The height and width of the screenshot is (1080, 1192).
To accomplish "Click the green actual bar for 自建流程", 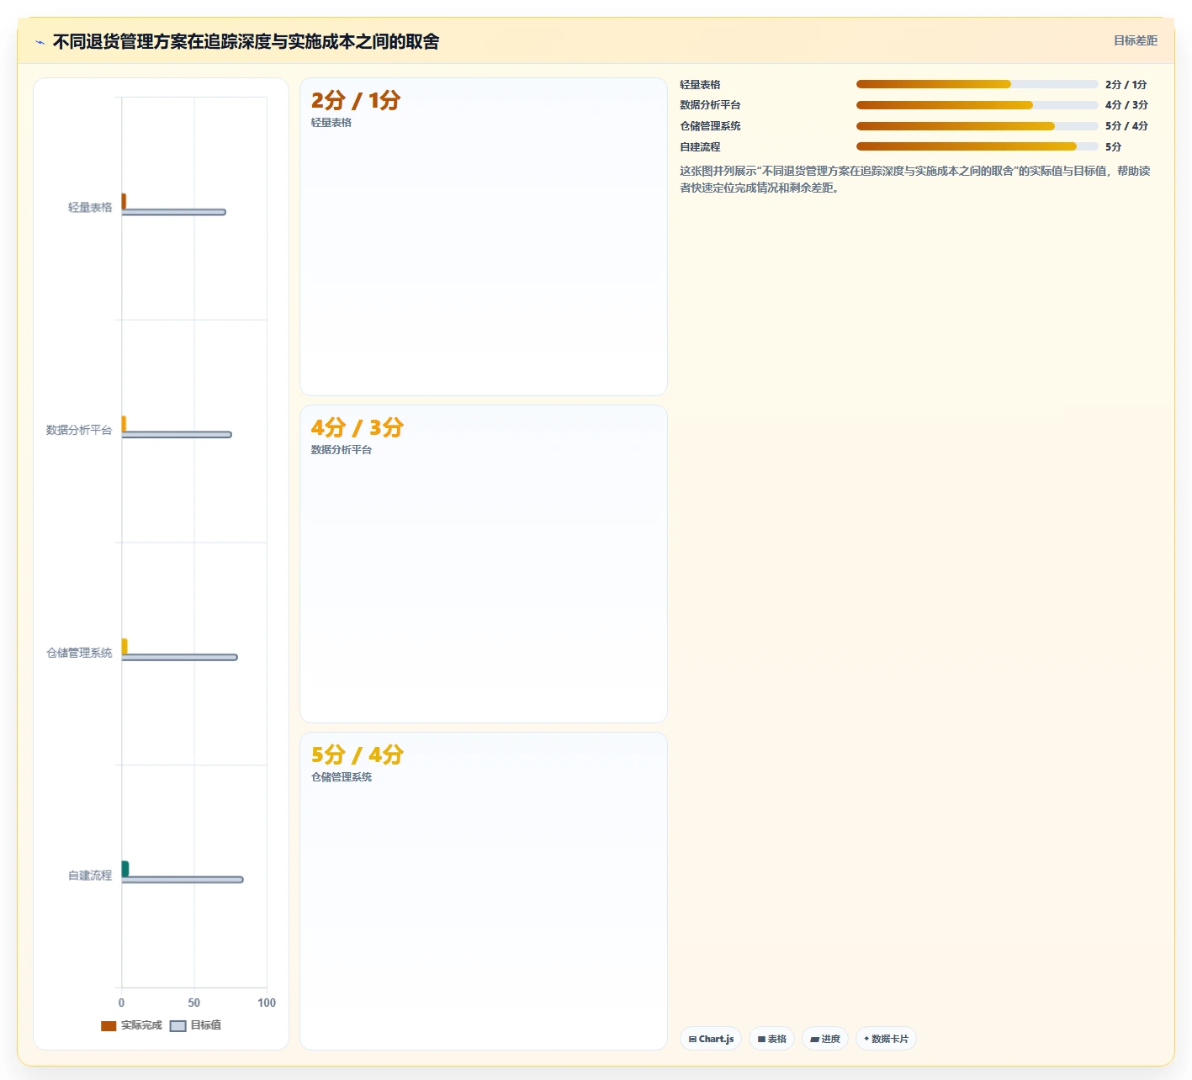I will point(125,869).
